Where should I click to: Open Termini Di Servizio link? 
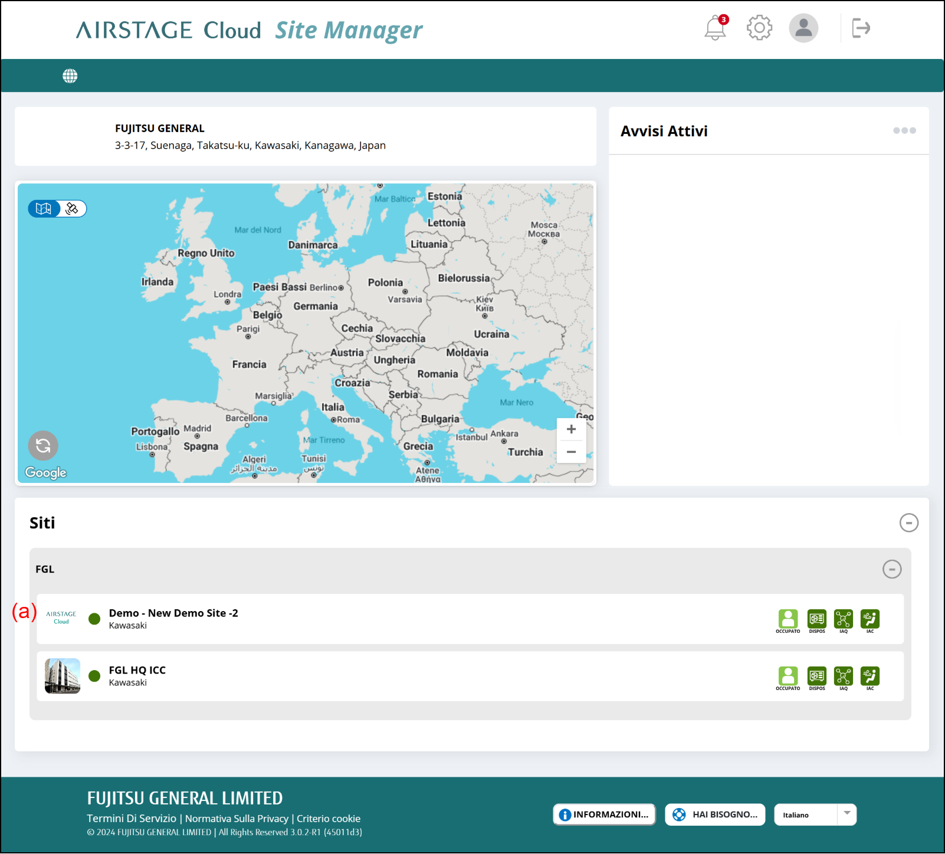132,819
